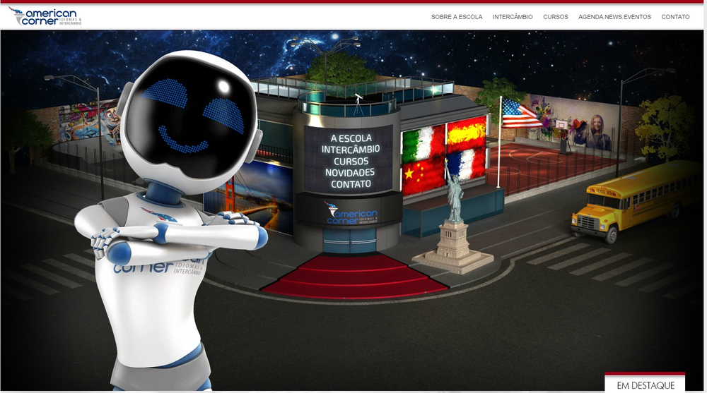Click the yellow school bus
This screenshot has height=393, width=707.
click(637, 200)
